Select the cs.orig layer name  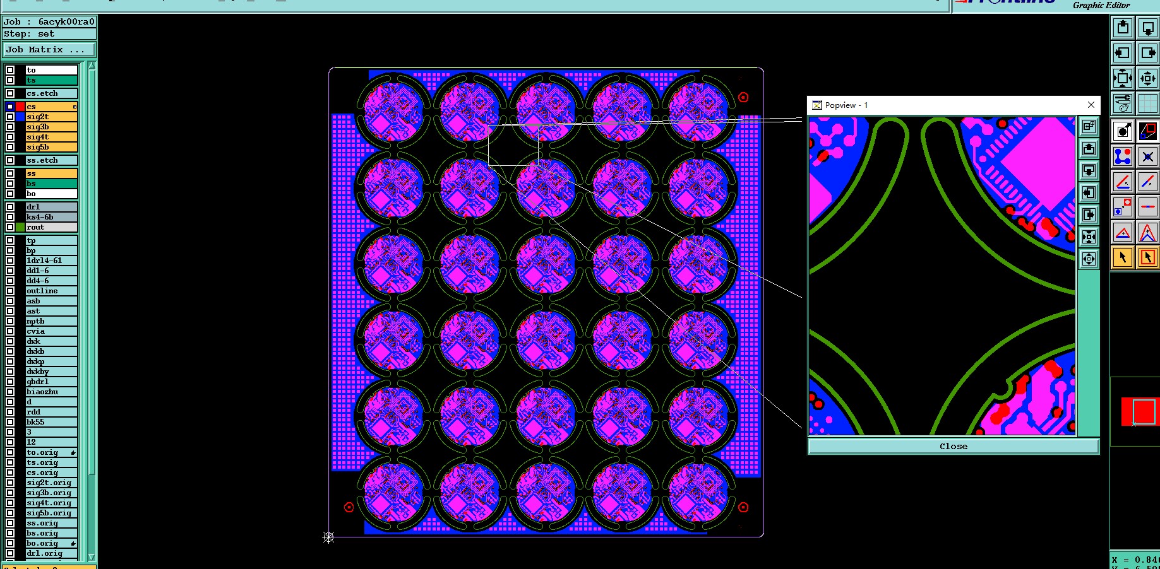click(51, 472)
